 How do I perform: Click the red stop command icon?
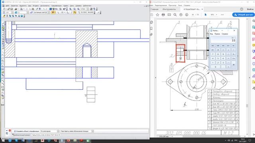coord(10,131)
